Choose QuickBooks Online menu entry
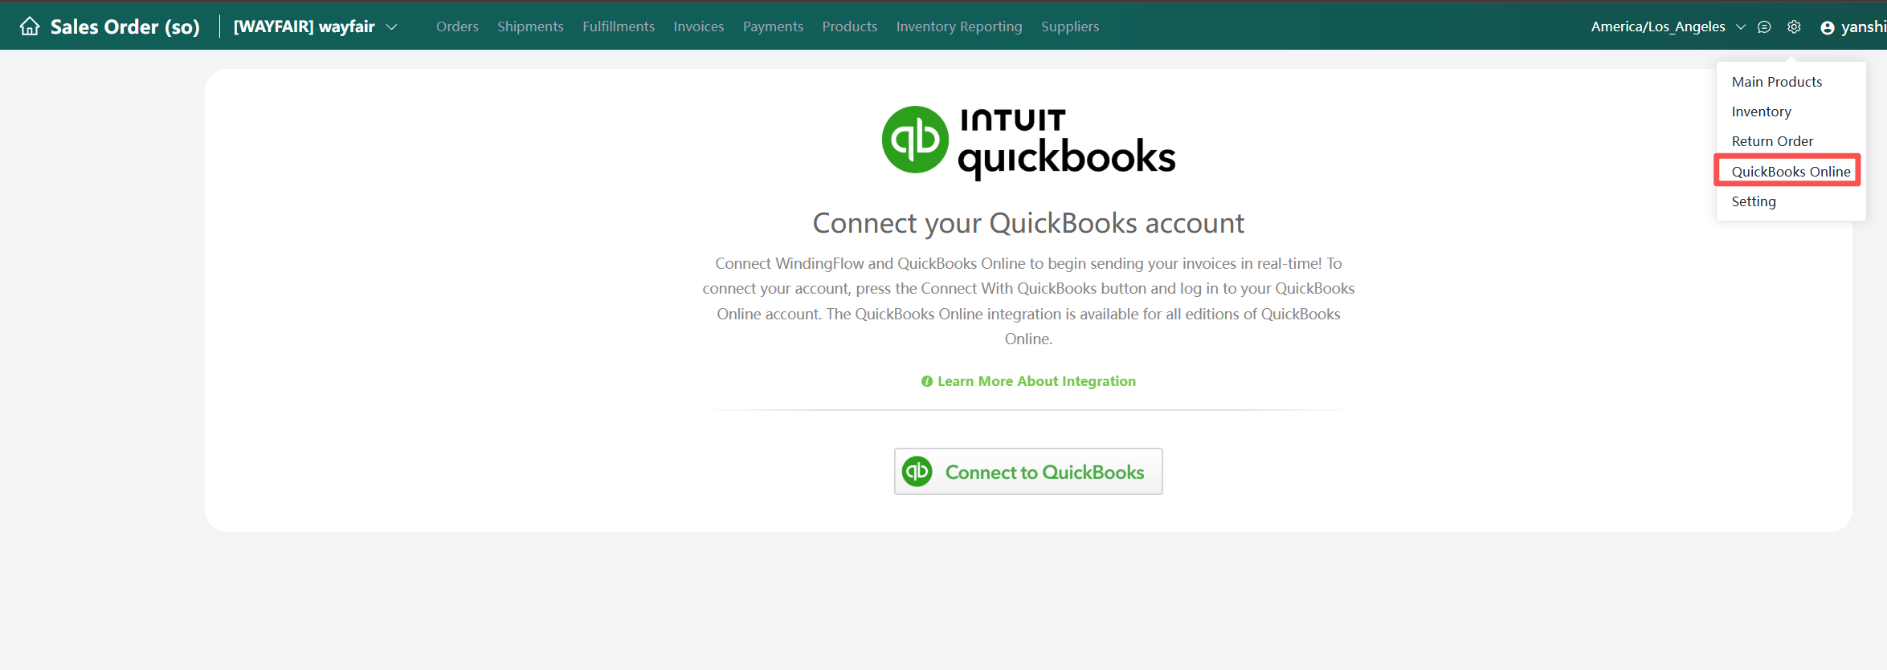 coord(1791,172)
